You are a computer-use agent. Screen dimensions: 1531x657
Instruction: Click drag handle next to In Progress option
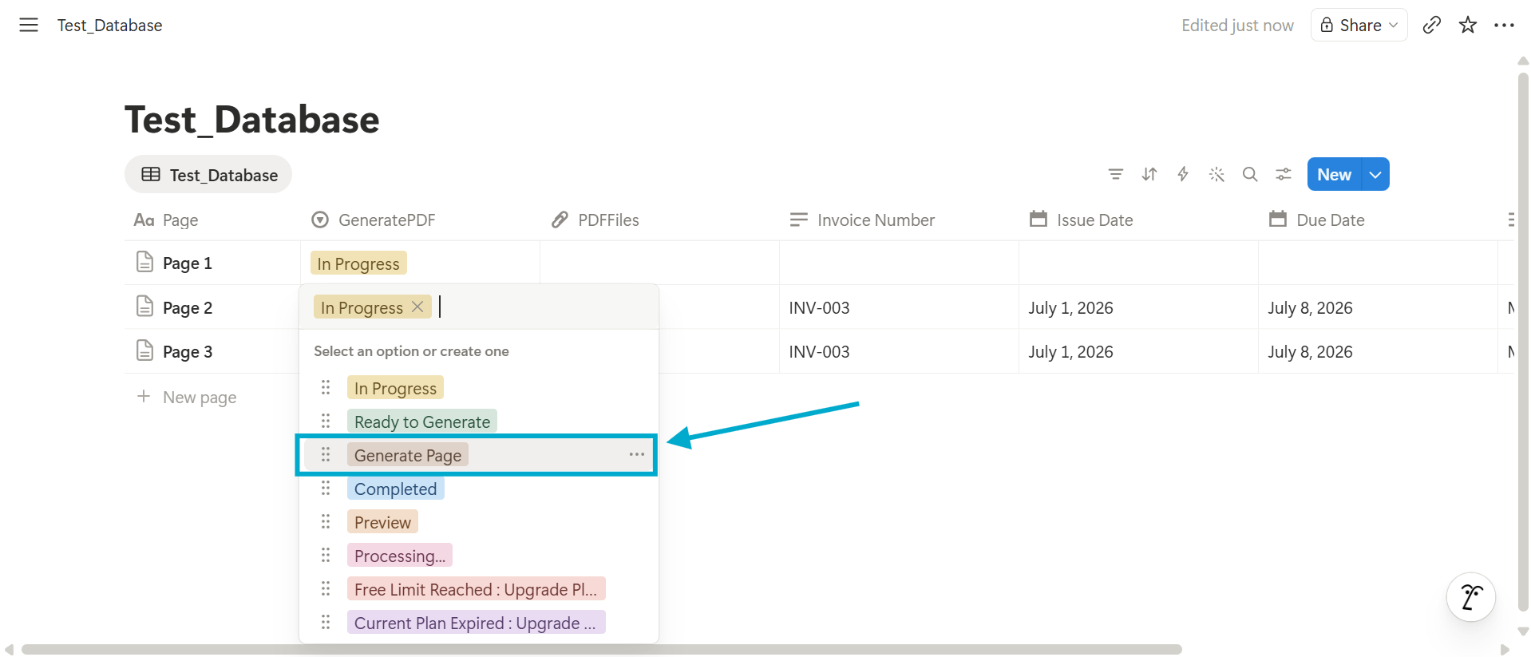326,387
